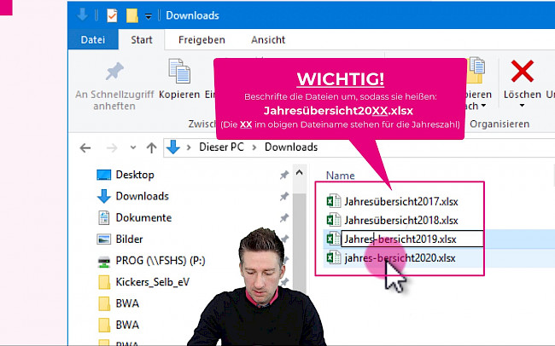This screenshot has width=555, height=346.
Task: Expand chevron after Dieser PC in breadcrumb
Action: pos(254,147)
